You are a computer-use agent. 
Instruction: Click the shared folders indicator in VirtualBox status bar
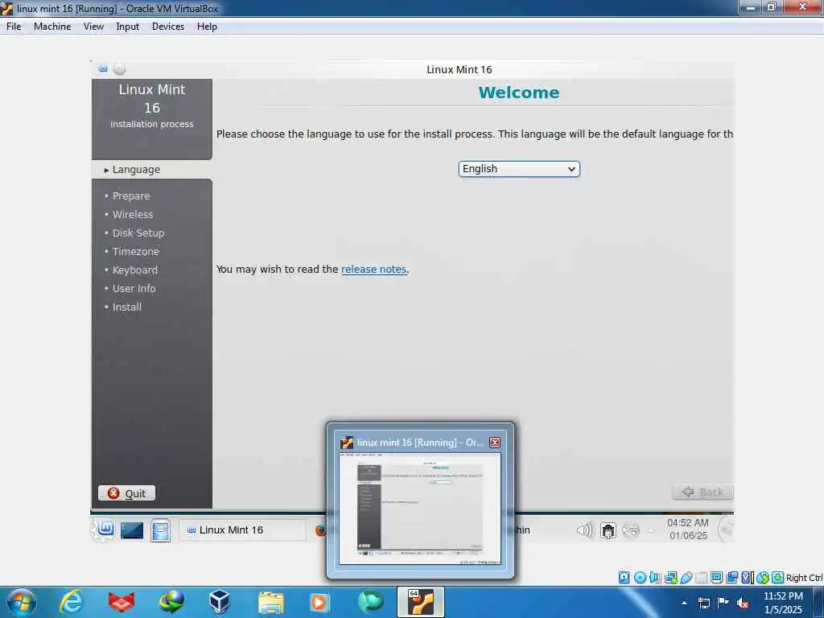pyautogui.click(x=701, y=578)
